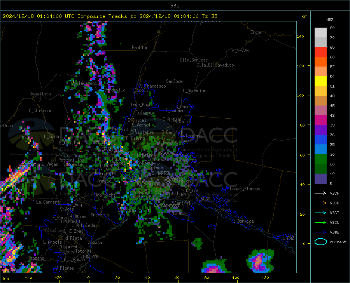Click the blue VBBB arrow symbol
The image size is (350, 283).
[x=320, y=232]
